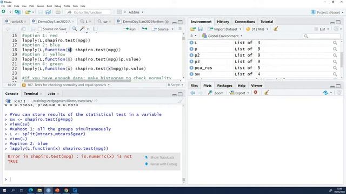346x194 pixels.
Task: Save workspace floppy icon in Environment pane
Action: click(x=201, y=29)
